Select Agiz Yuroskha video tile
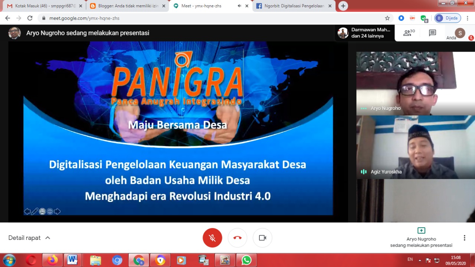The height and width of the screenshot is (267, 475). click(416, 147)
